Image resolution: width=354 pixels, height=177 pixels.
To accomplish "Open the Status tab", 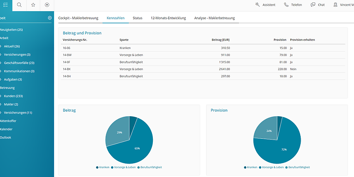I will [x=137, y=18].
